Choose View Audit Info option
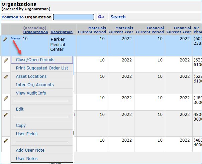This screenshot has height=164, width=202. tap(31, 93)
